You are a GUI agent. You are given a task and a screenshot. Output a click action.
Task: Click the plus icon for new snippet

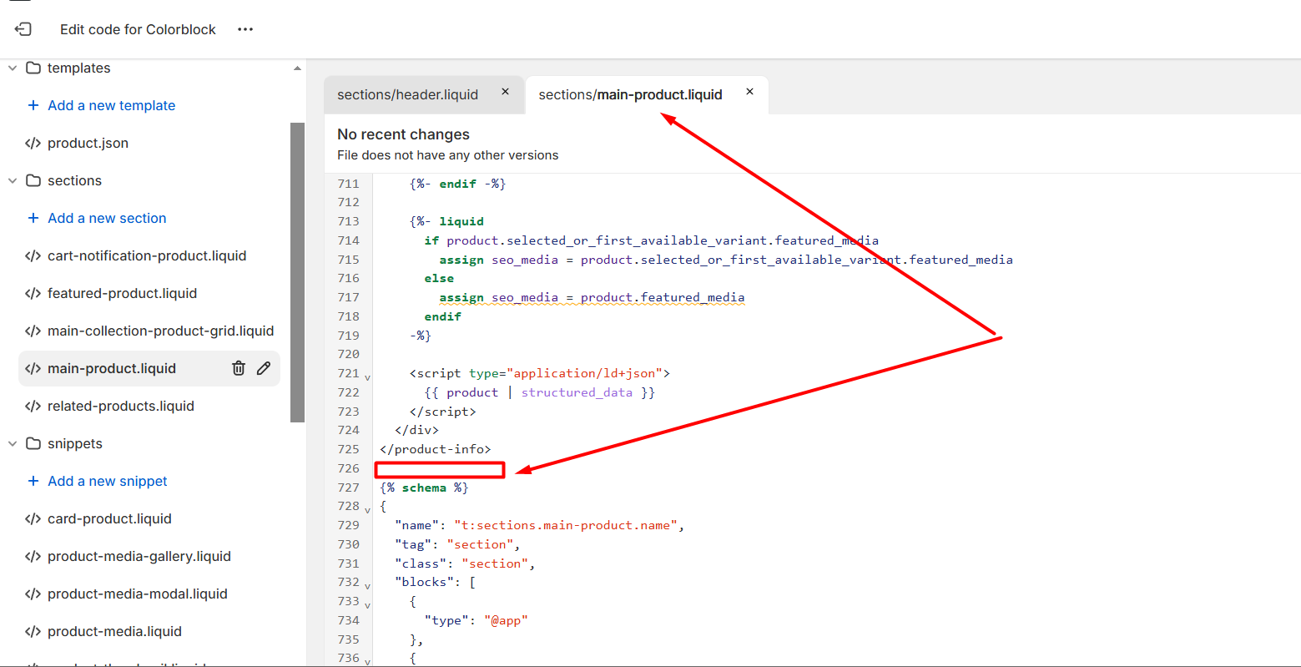click(x=33, y=481)
